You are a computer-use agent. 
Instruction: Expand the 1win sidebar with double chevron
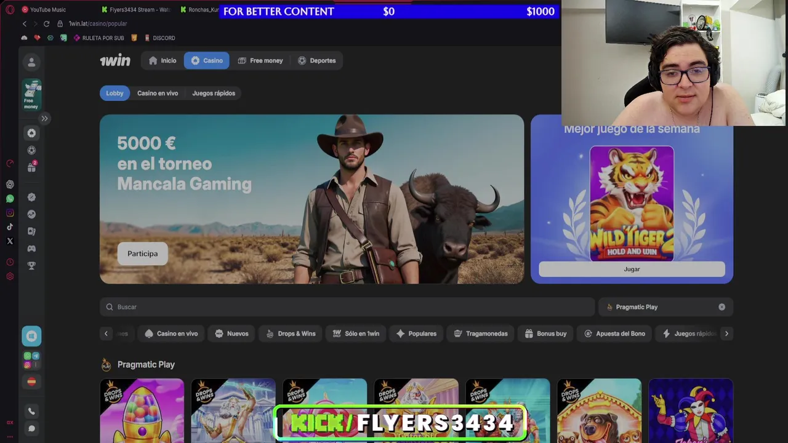point(44,118)
